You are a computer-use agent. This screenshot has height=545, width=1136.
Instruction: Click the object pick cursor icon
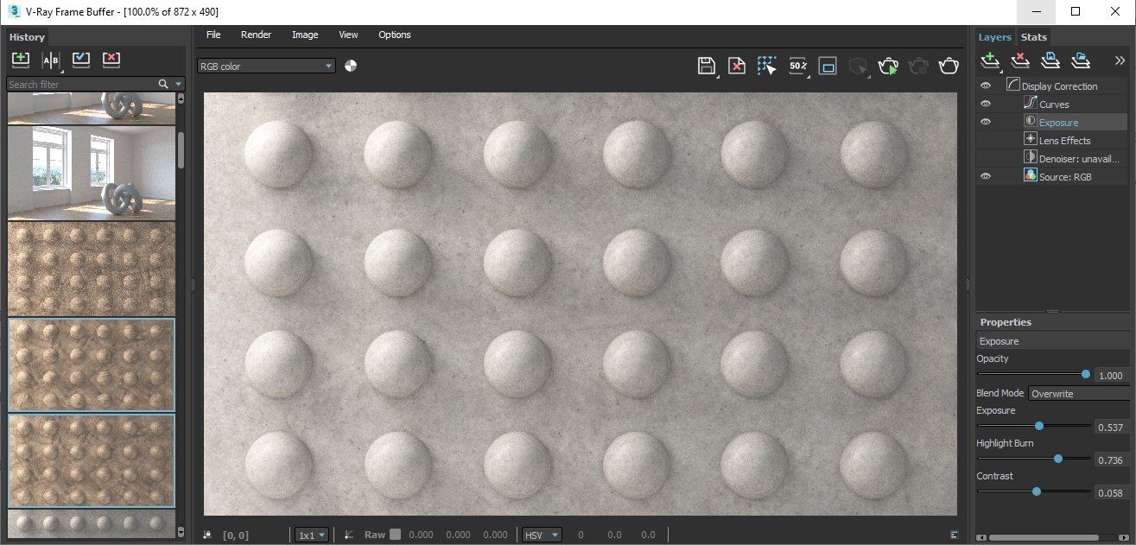coord(858,67)
